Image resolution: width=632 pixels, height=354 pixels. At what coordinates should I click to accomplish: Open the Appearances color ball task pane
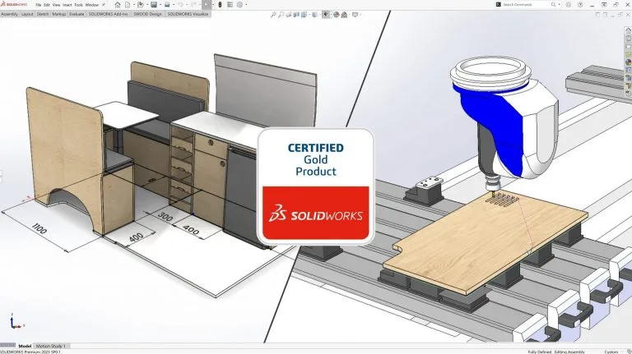[x=629, y=62]
